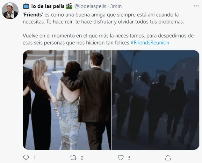The image size is (202, 163).
Task: Click the reply count number 1
Action: [x=35, y=158]
